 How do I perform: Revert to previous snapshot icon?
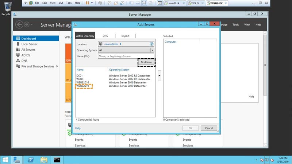pos(116,3)
